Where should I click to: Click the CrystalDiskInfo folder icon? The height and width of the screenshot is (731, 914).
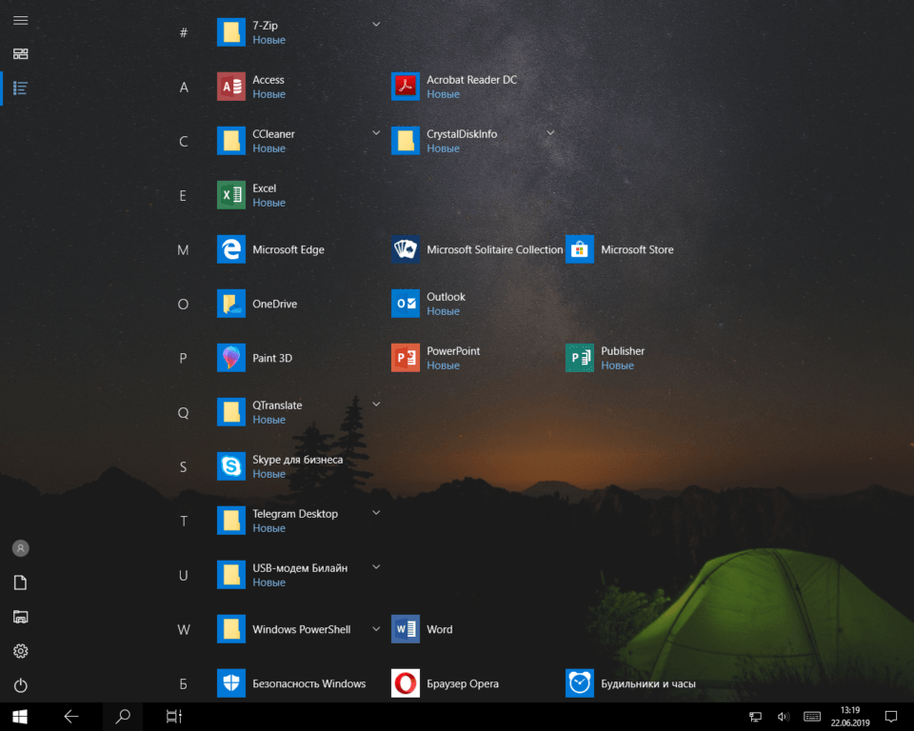pyautogui.click(x=406, y=141)
